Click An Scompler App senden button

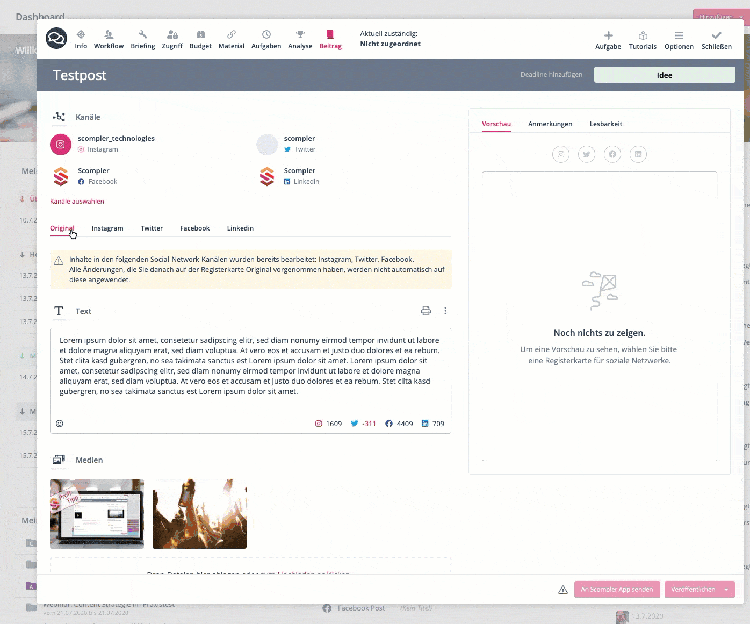tap(617, 590)
